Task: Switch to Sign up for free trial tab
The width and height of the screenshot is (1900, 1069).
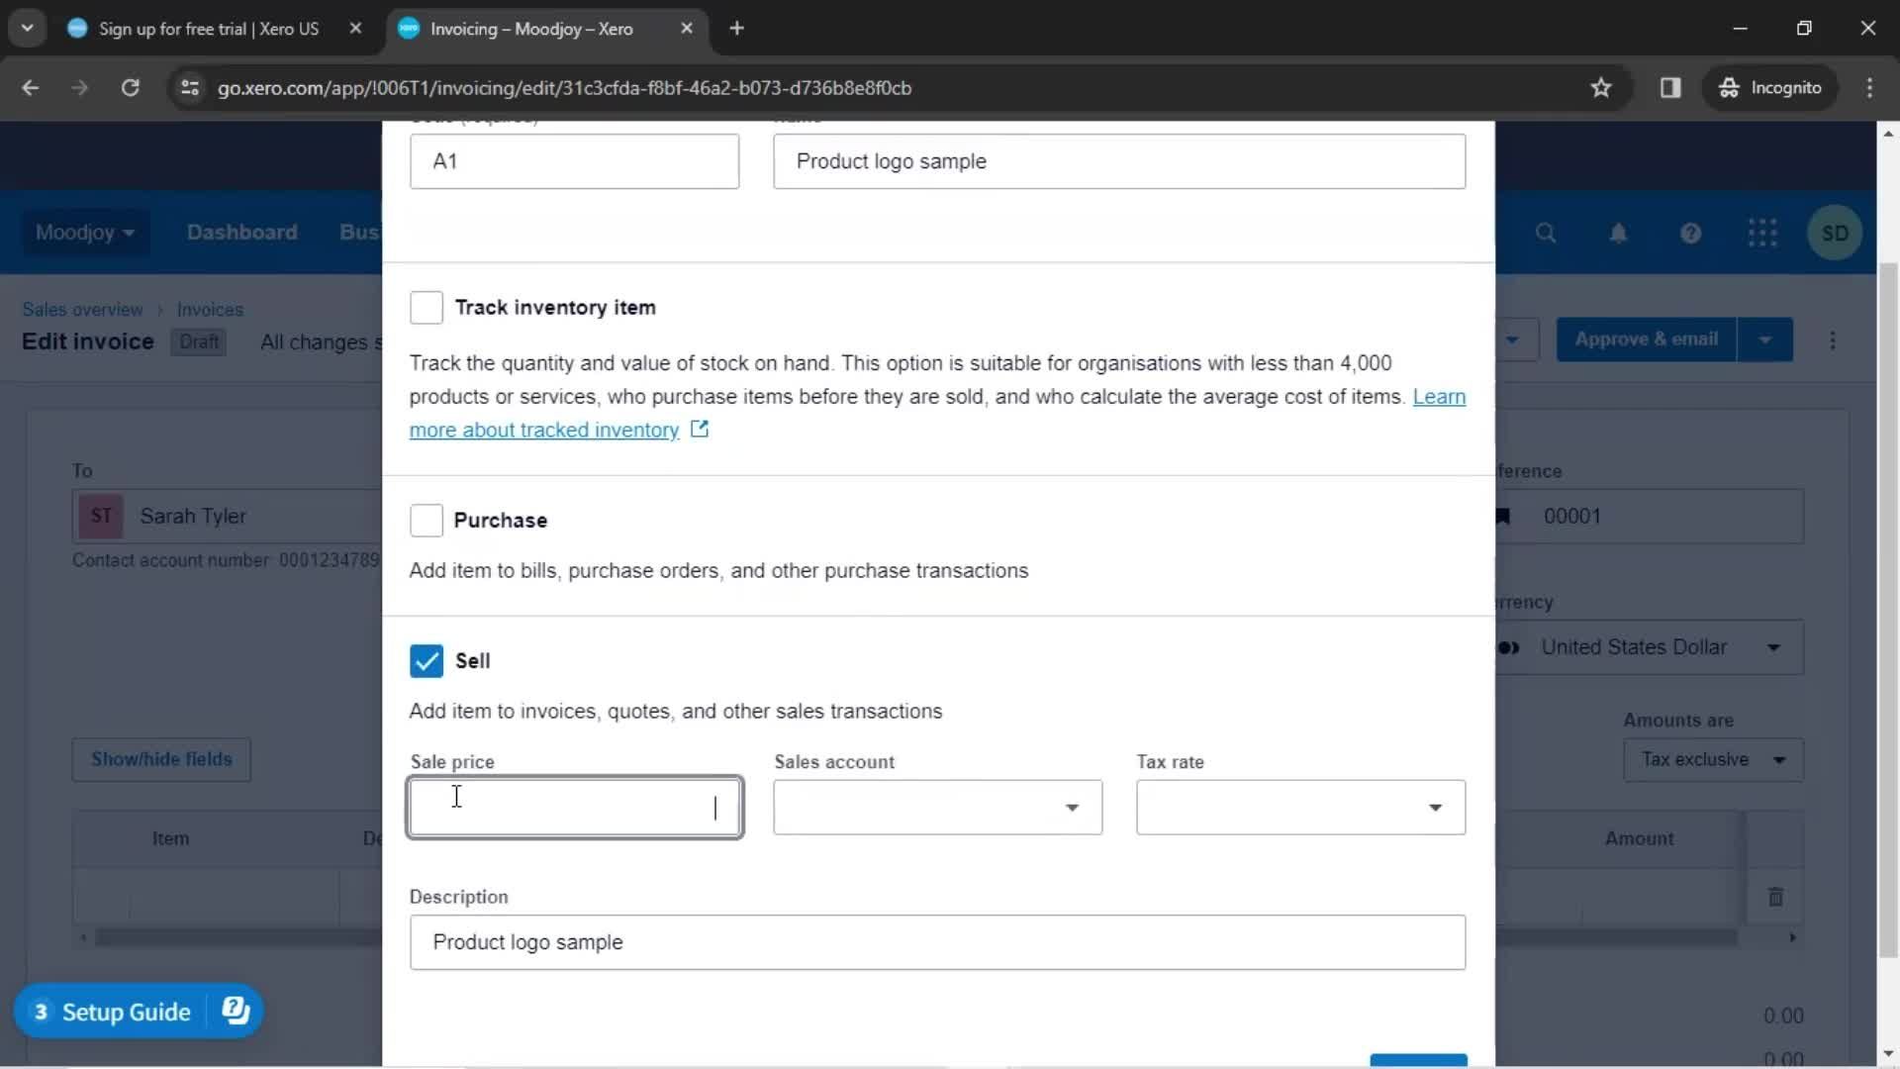Action: [x=208, y=29]
